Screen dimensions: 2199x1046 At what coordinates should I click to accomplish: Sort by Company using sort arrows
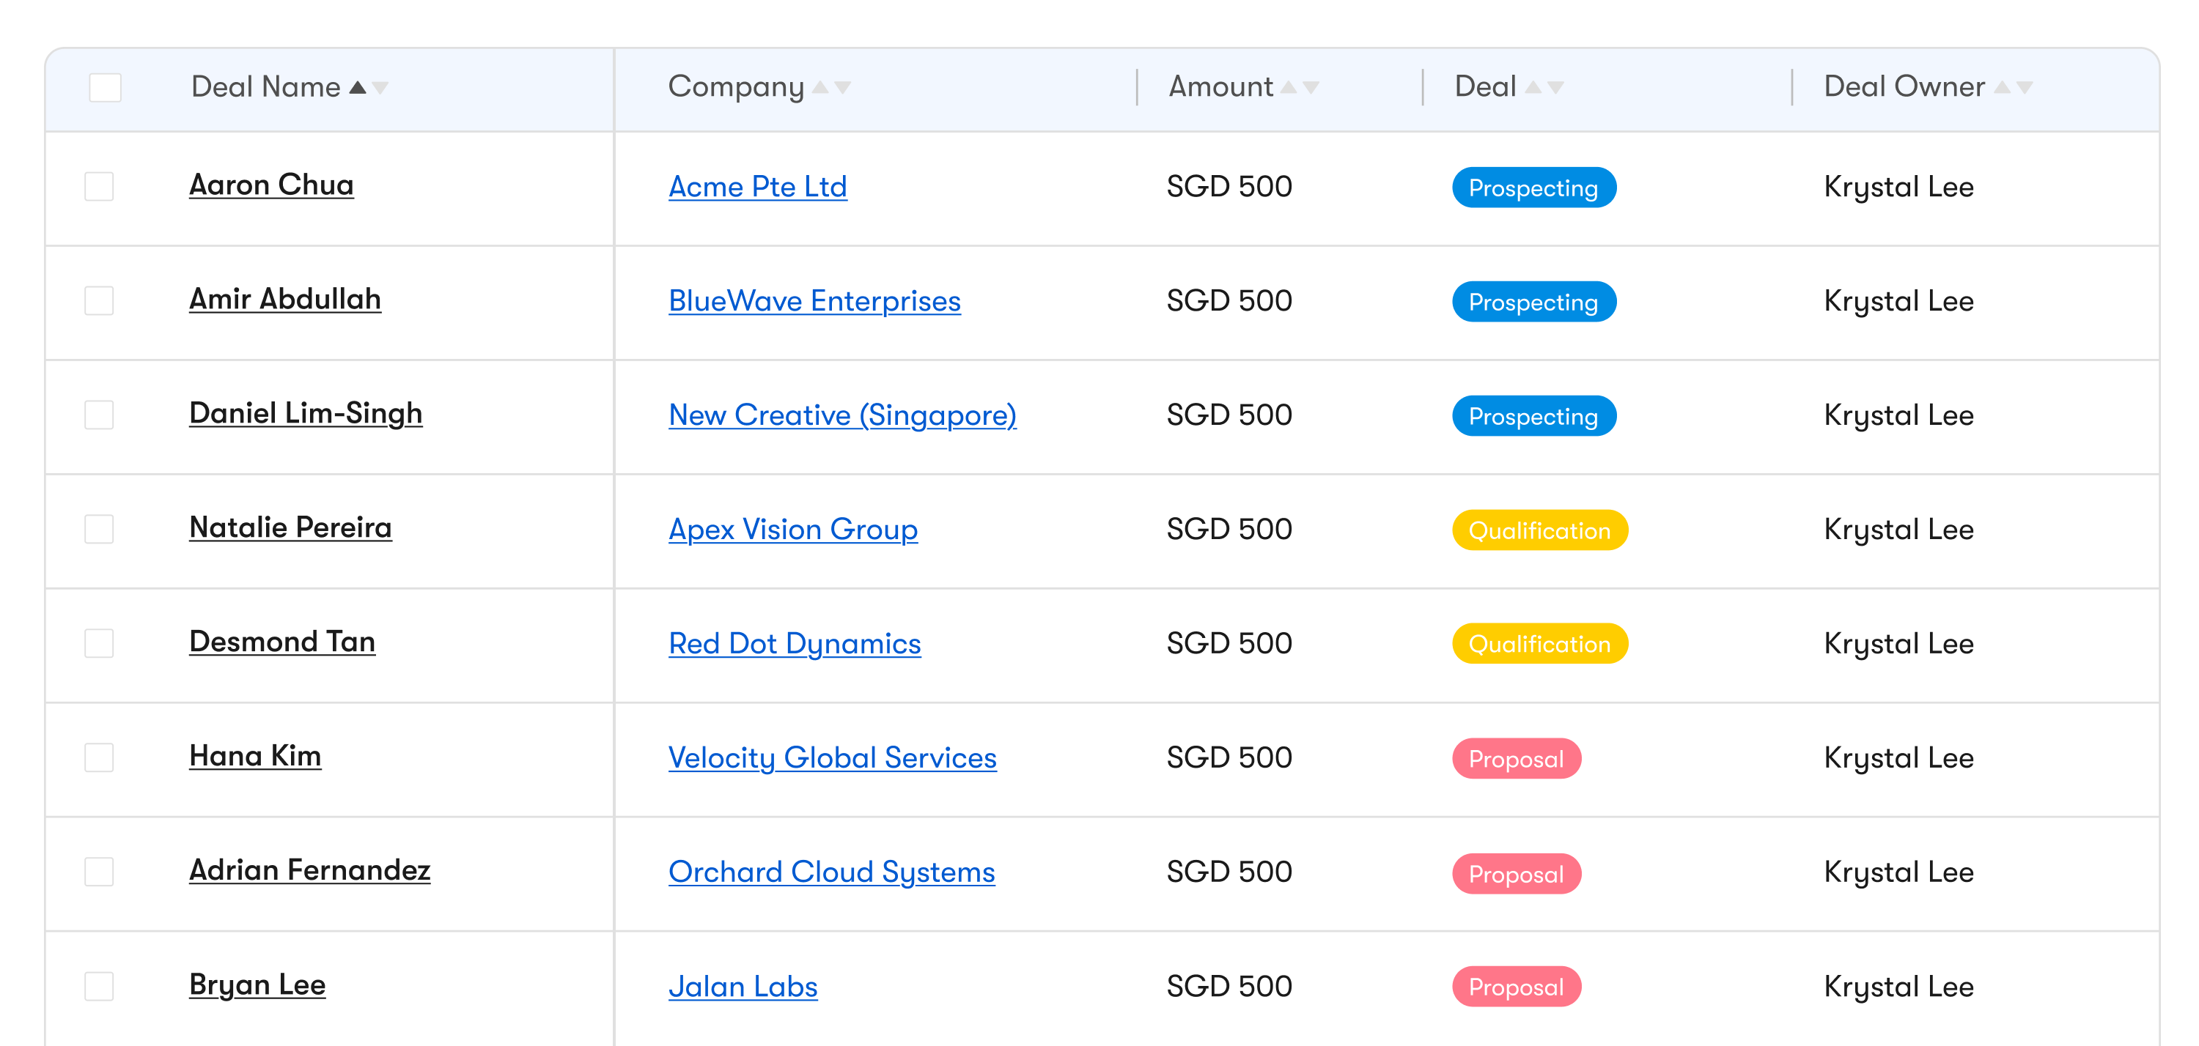831,87
